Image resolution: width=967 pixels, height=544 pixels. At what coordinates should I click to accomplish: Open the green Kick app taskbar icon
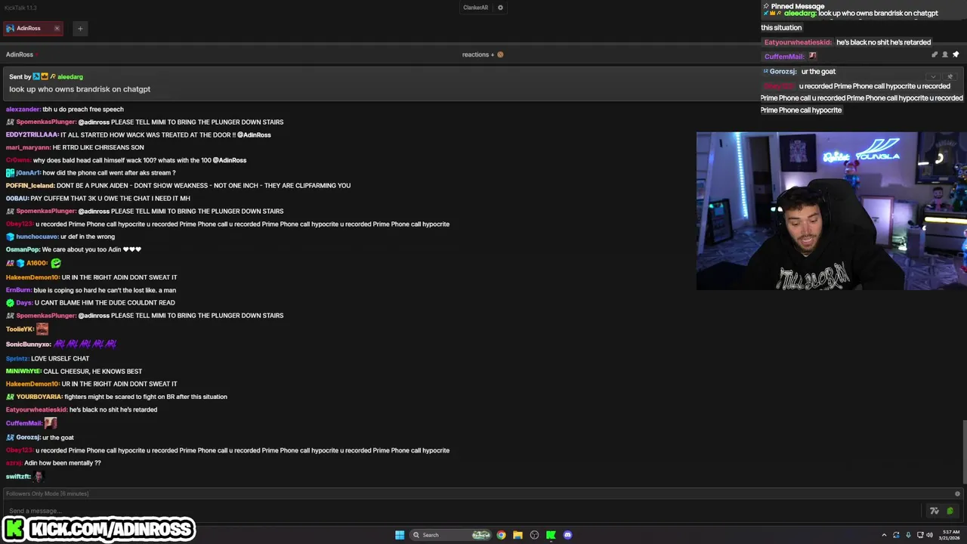coord(551,535)
